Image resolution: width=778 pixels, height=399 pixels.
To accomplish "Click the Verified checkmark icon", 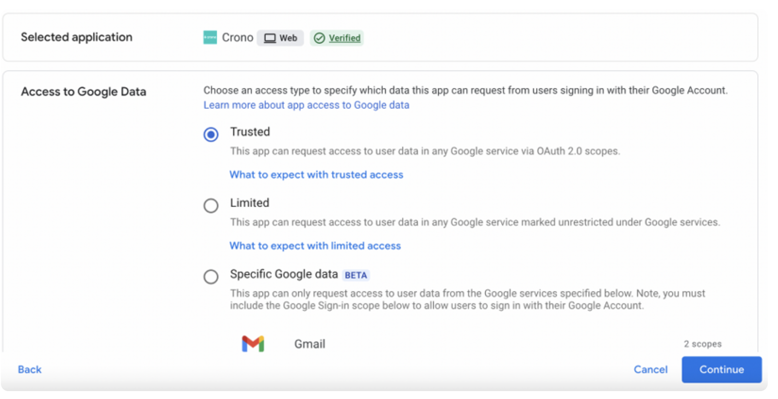I will click(319, 38).
